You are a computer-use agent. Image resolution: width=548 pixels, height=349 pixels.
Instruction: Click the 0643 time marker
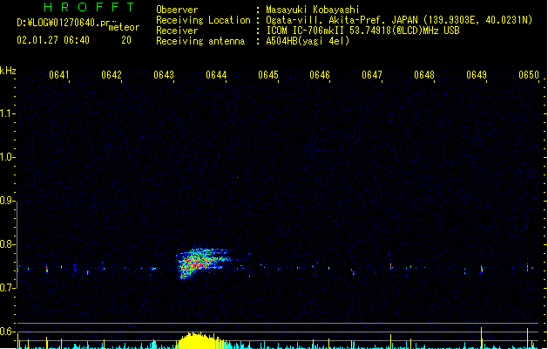tap(164, 75)
